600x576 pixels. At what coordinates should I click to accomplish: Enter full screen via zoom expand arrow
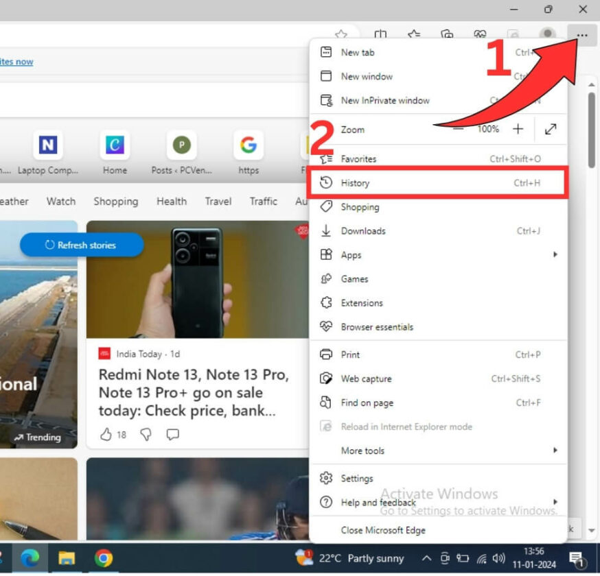pyautogui.click(x=551, y=129)
